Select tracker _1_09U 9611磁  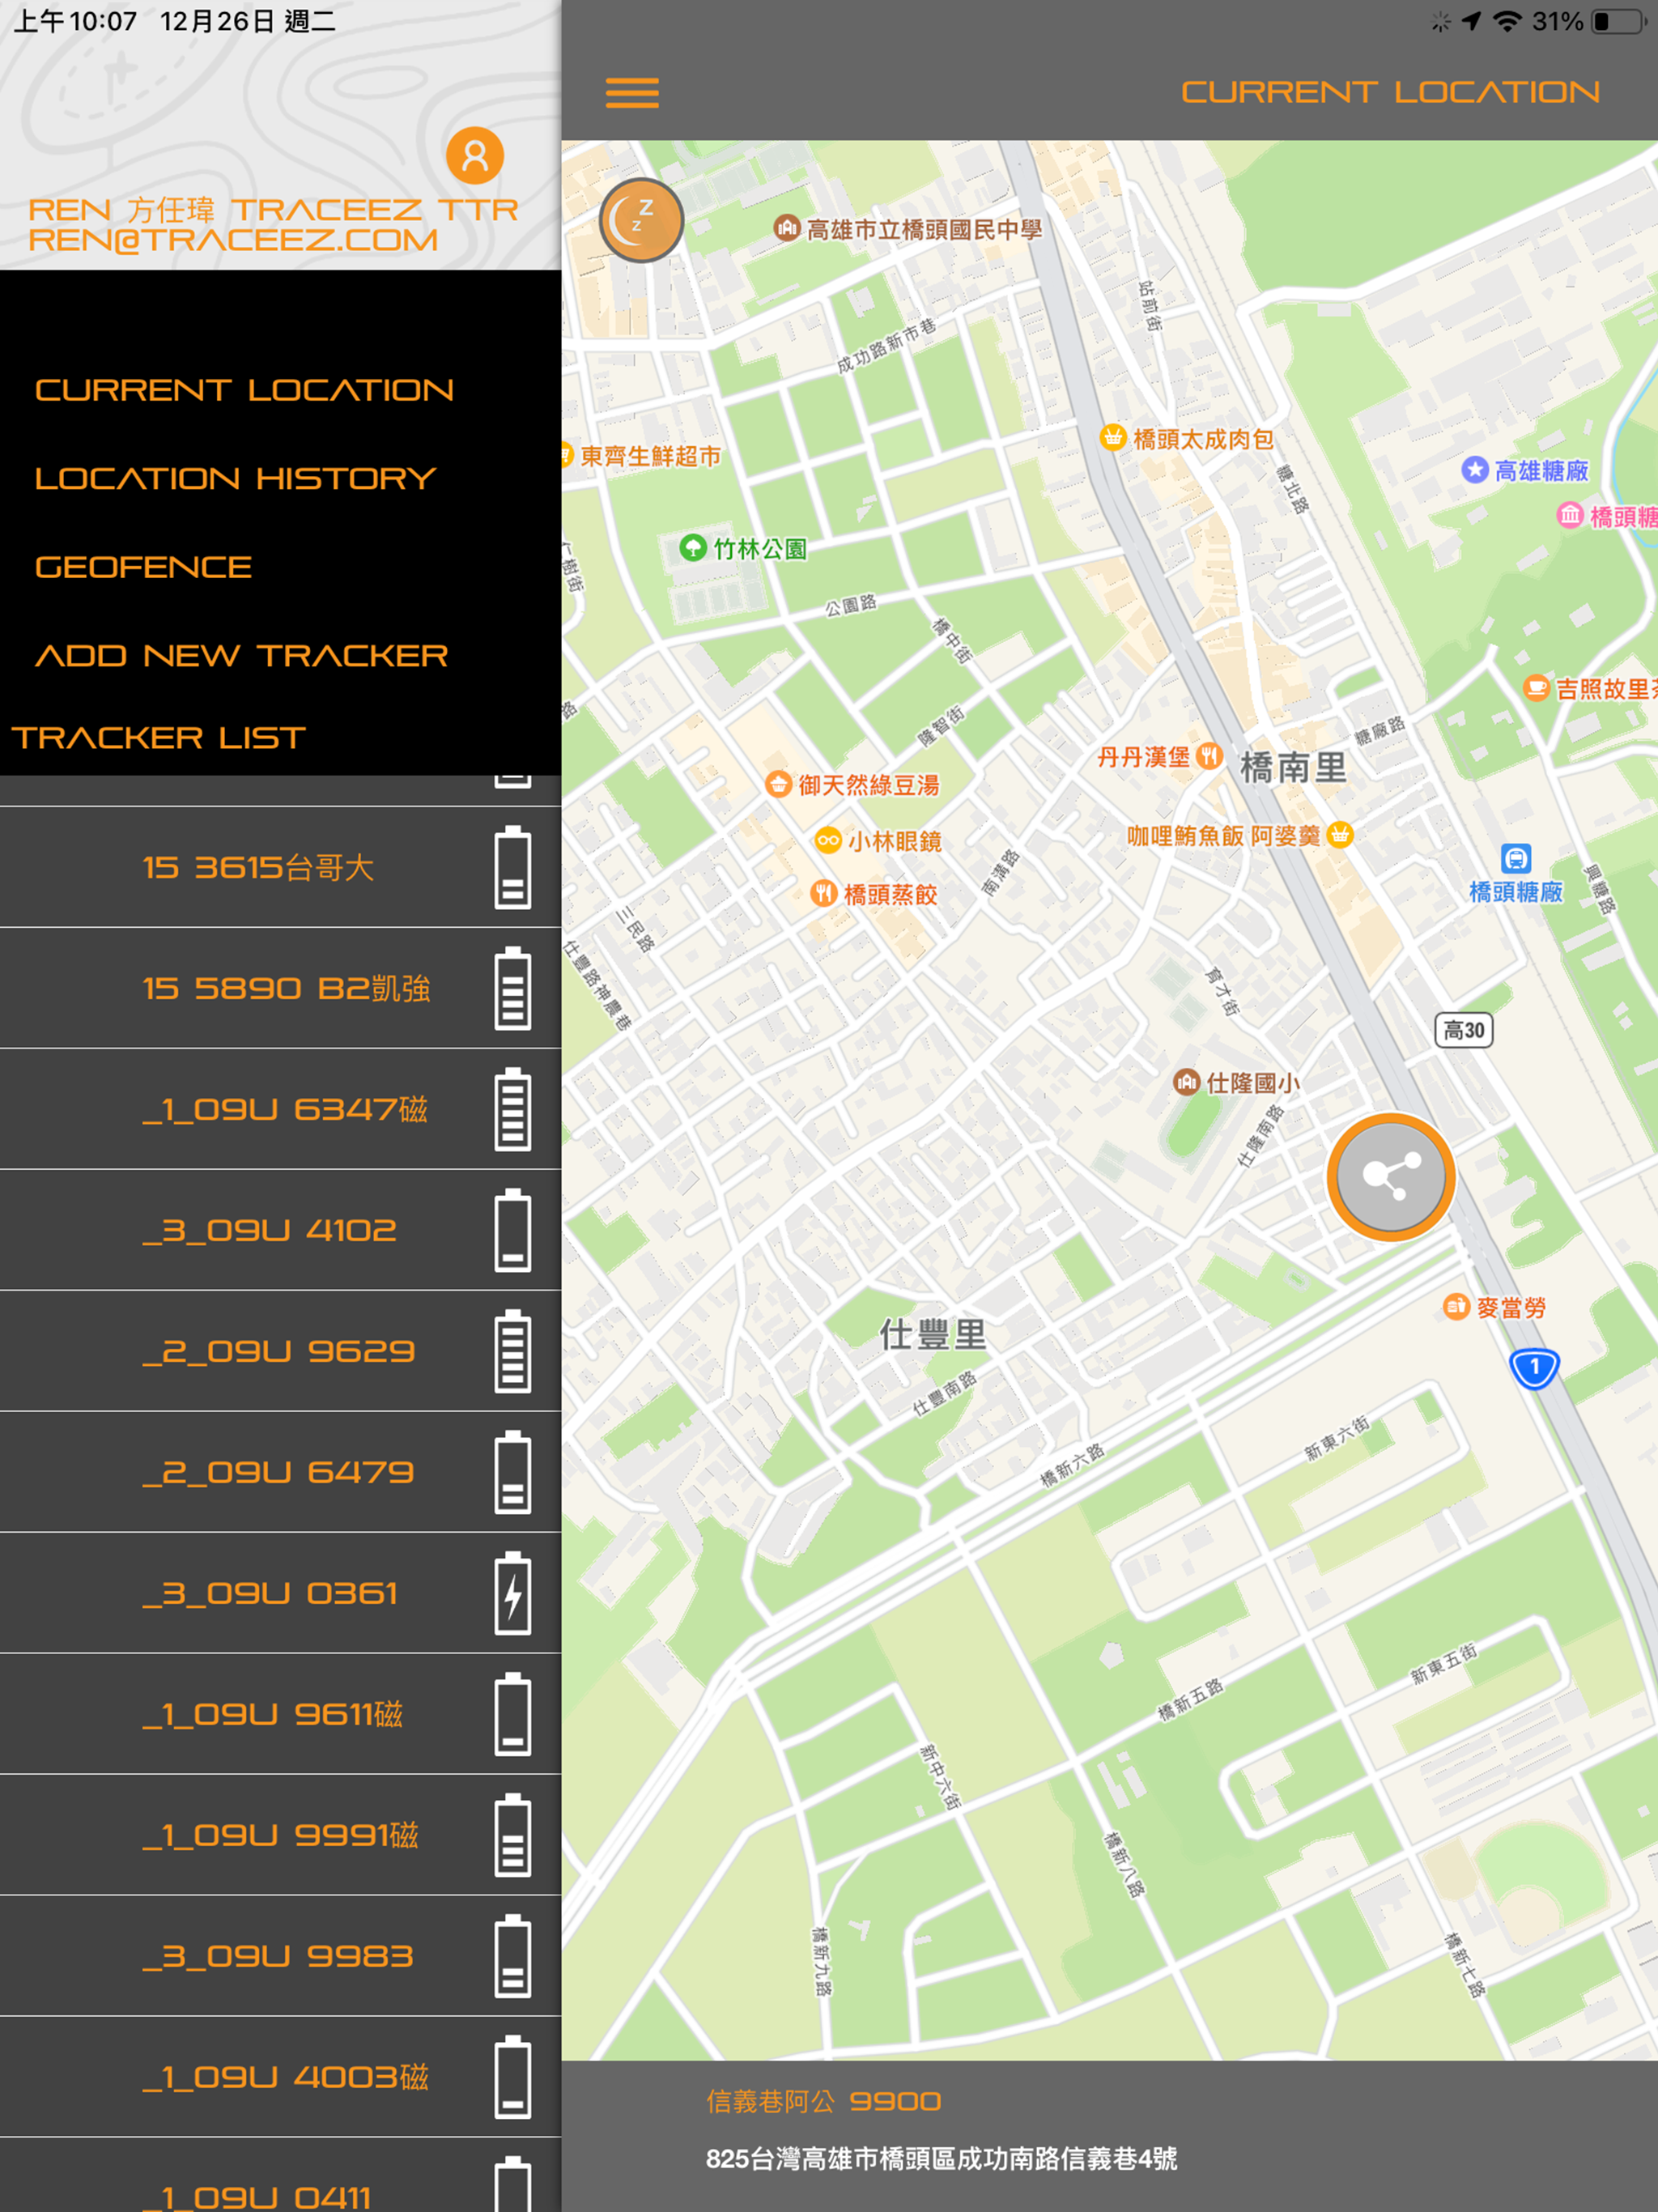(280, 1714)
